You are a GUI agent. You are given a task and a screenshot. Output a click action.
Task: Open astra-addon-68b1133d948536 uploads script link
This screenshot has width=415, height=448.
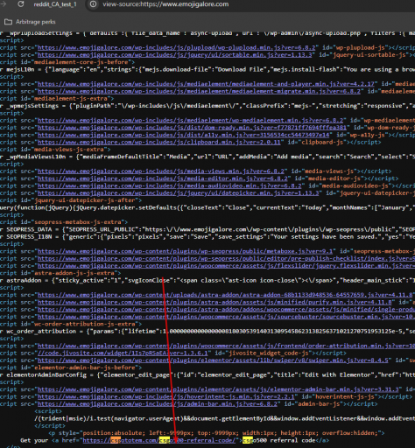[x=225, y=295]
